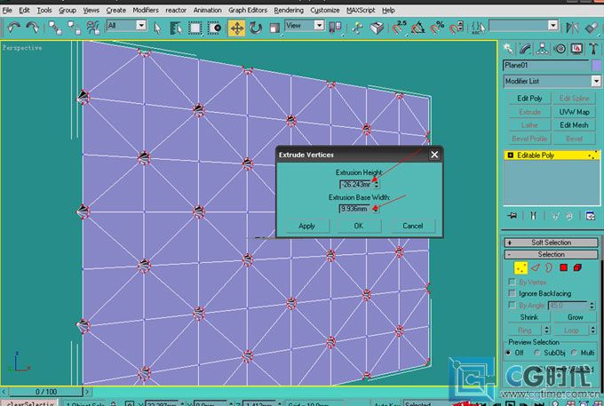Open the All selection filter dropdown
This screenshot has width=604, height=406.
[141, 26]
